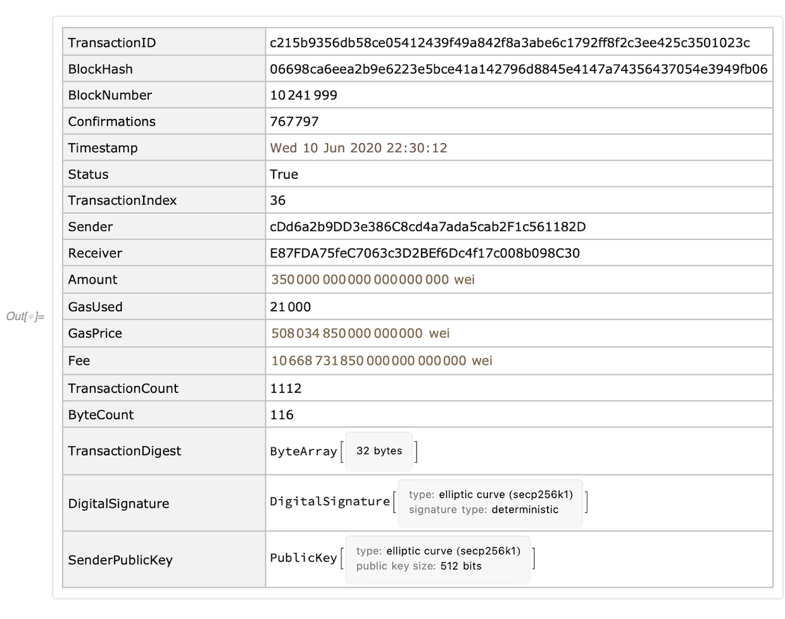Click the TransactionCount value 1112
Screen dimensions: 785x619
286,389
